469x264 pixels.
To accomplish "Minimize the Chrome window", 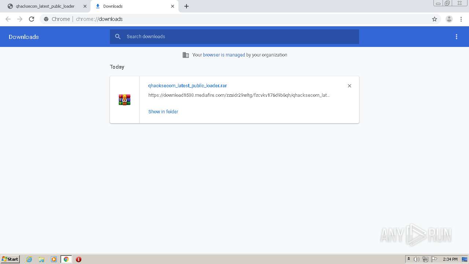I will 438,3.
